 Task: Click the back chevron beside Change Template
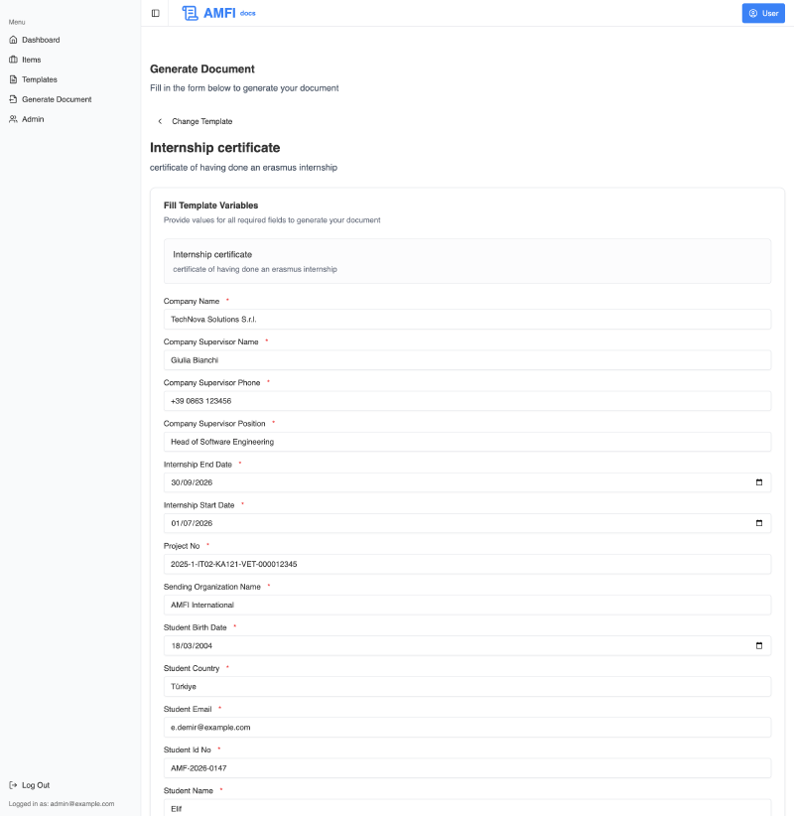point(160,121)
